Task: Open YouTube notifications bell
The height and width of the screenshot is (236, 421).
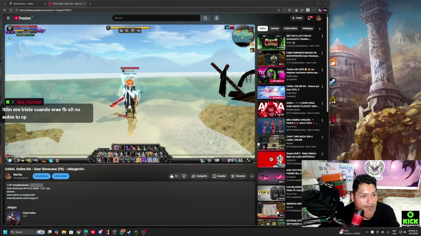Action: pyautogui.click(x=309, y=18)
